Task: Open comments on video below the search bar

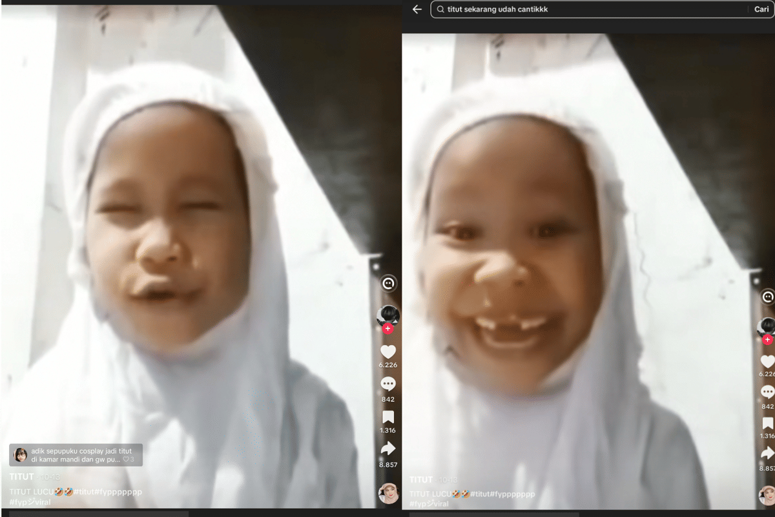Action: click(x=767, y=392)
